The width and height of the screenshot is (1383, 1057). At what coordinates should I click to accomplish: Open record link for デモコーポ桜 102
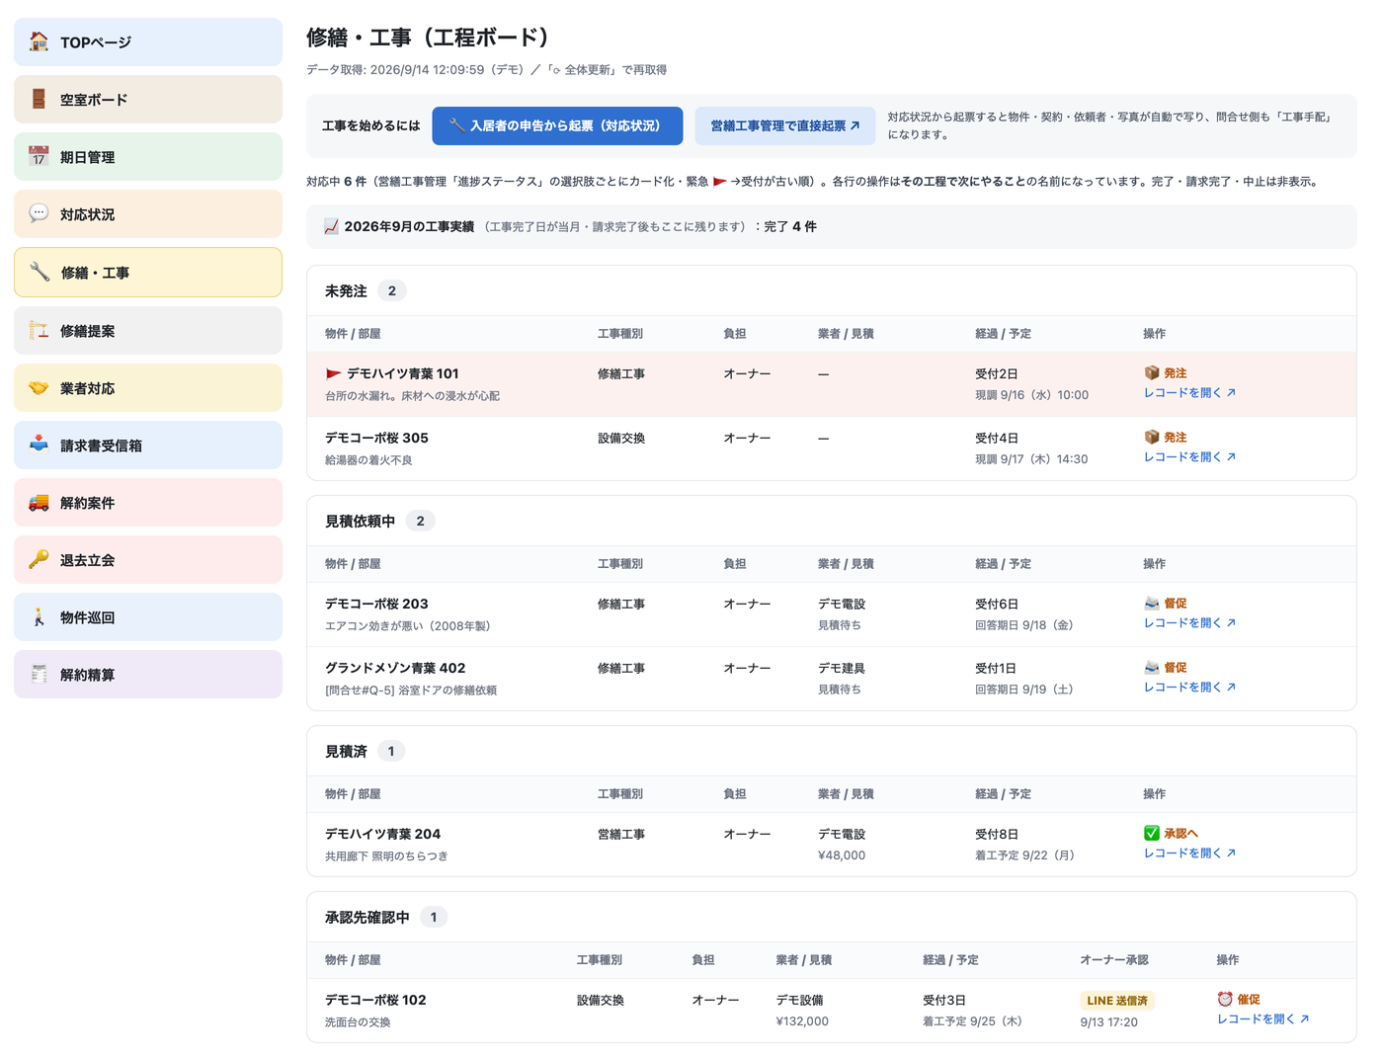(1262, 1018)
